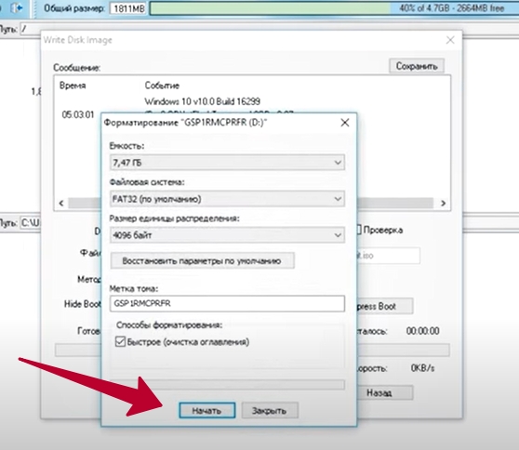Click Сохранить in Write Disk Image window
Screen dimensions: 519x450
417,66
